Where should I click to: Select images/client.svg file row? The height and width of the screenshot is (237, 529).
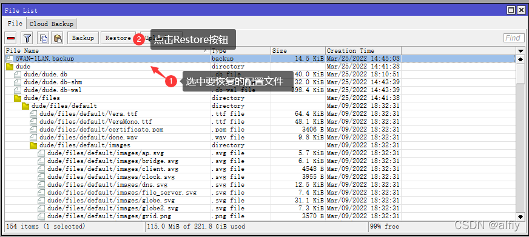[x=260, y=169]
